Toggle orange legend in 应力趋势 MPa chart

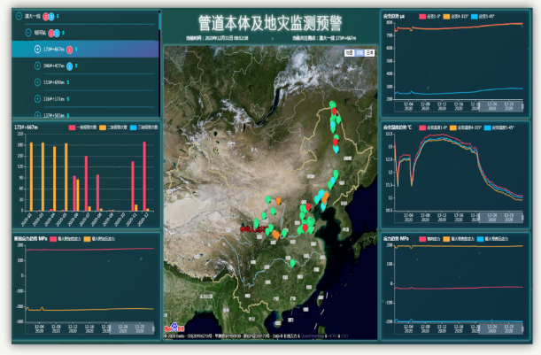coord(459,239)
